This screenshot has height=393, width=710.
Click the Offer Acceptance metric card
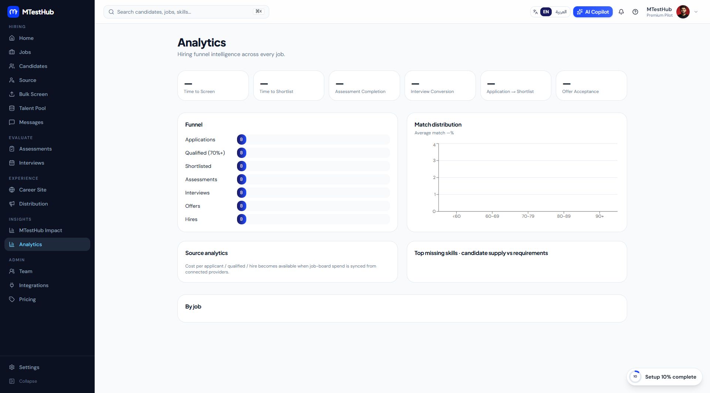(591, 86)
